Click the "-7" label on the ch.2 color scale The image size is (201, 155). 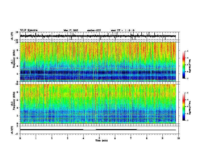[x=187, y=121]
